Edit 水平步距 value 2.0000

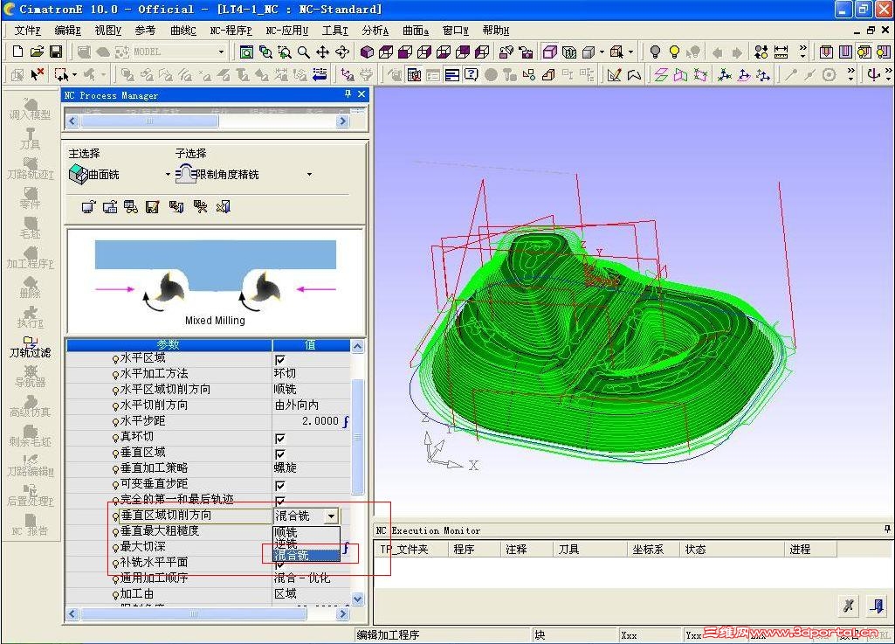click(x=311, y=421)
